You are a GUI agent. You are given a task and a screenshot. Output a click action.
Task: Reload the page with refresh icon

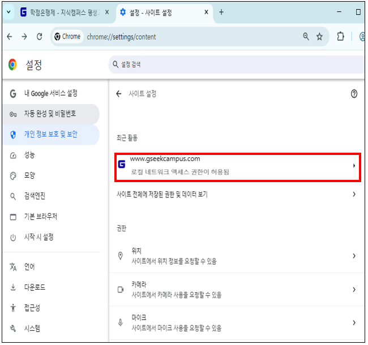[39, 37]
